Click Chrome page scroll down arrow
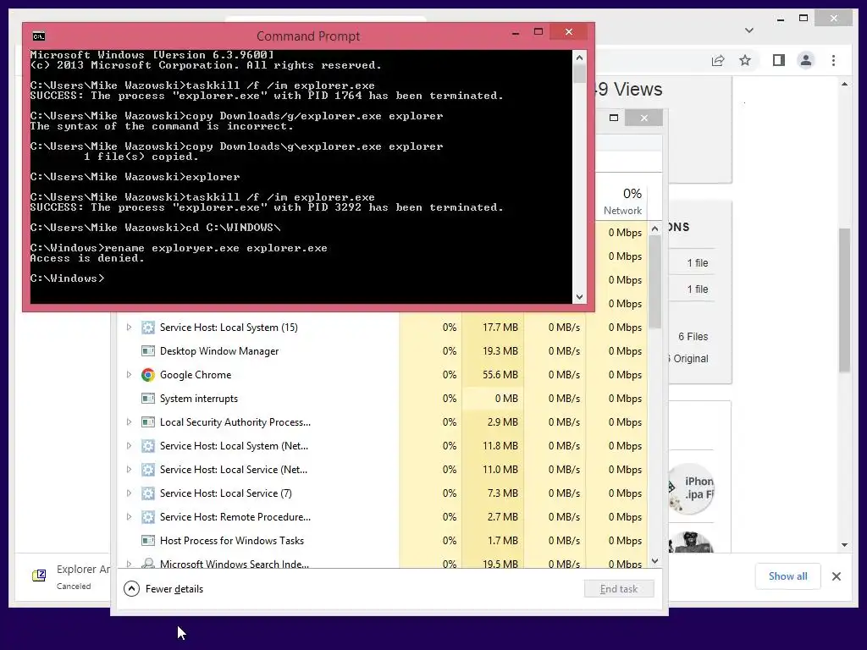The width and height of the screenshot is (867, 650). pyautogui.click(x=844, y=545)
